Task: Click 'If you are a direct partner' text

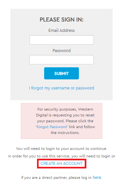Action: pyautogui.click(x=56, y=178)
